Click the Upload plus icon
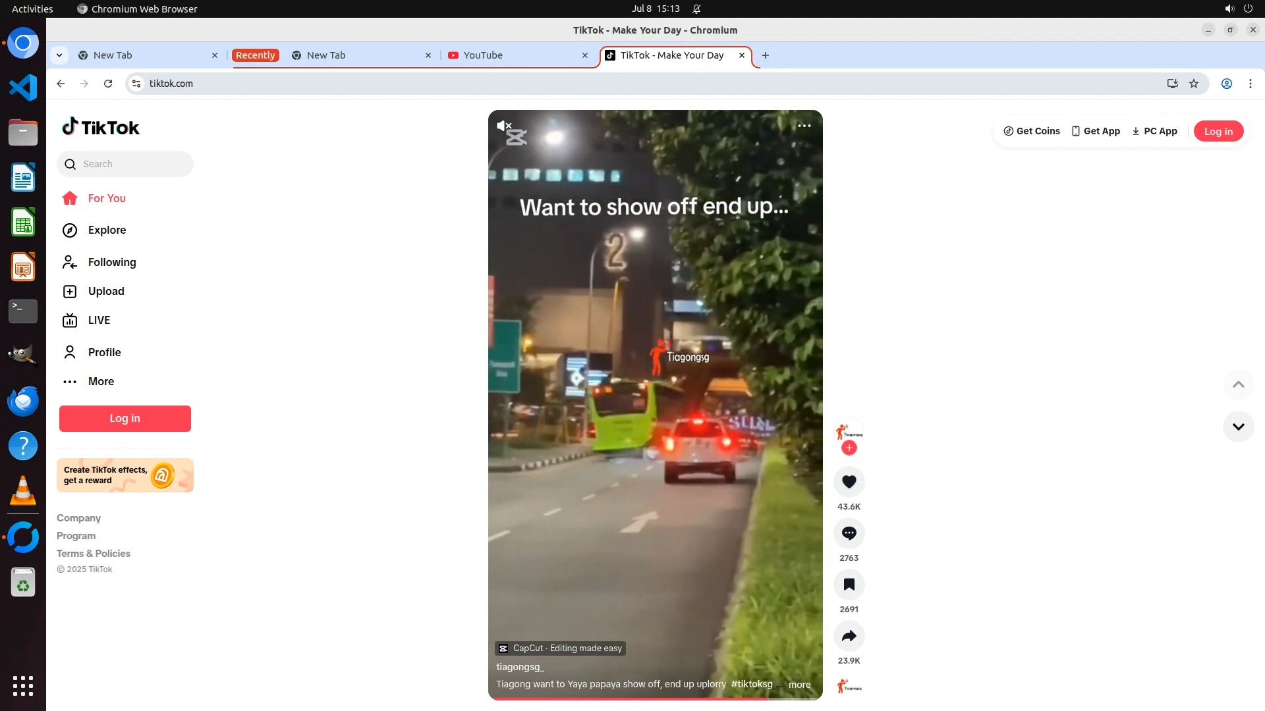This screenshot has width=1265, height=711. (70, 292)
